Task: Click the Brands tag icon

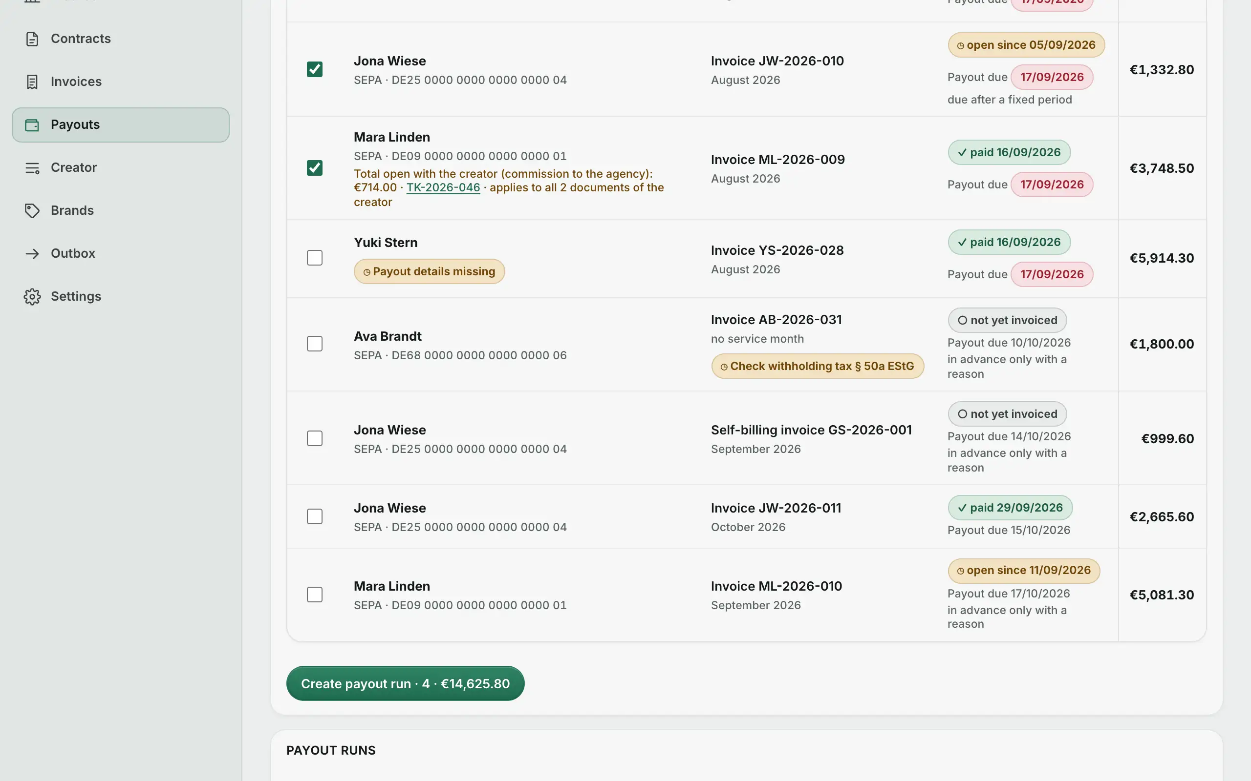Action: [x=32, y=211]
